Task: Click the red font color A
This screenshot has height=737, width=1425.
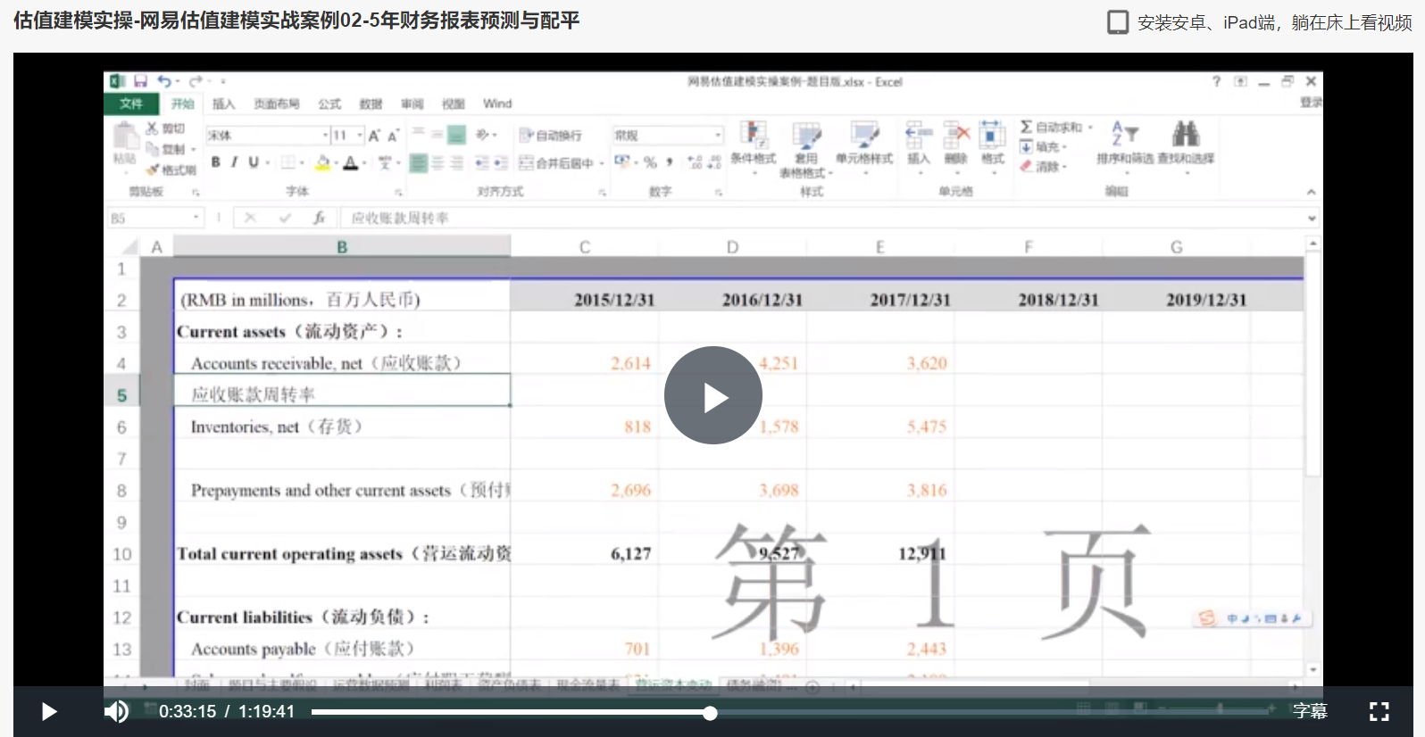Action: click(351, 162)
